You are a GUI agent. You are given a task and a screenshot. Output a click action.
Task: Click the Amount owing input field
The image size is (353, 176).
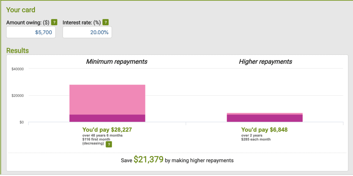coord(31,33)
